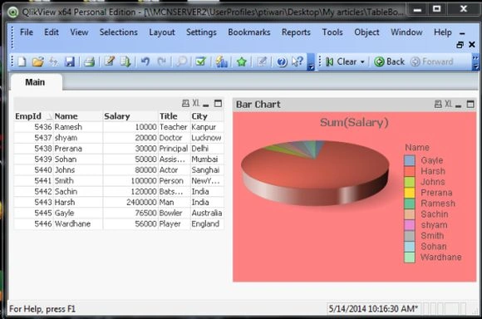The image size is (482, 319).
Task: Click the Gayle legend color swatch
Action: pyautogui.click(x=410, y=160)
